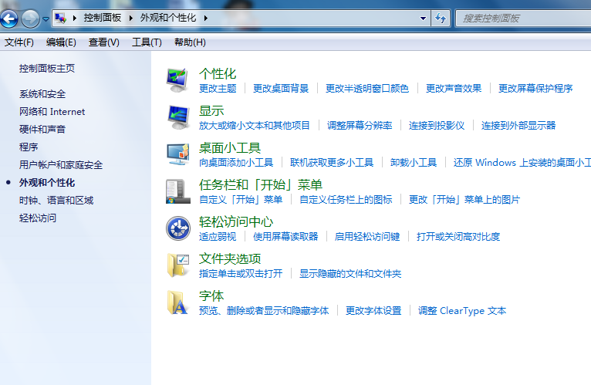
Task: Click 控制面板 in the address breadcrumb
Action: pyautogui.click(x=103, y=18)
